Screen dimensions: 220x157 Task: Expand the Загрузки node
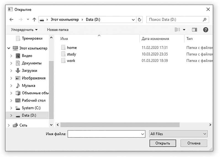coord(11,71)
